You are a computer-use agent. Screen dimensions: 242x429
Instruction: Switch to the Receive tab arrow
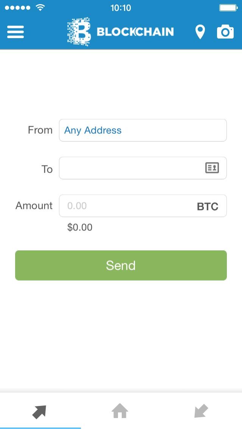[201, 411]
